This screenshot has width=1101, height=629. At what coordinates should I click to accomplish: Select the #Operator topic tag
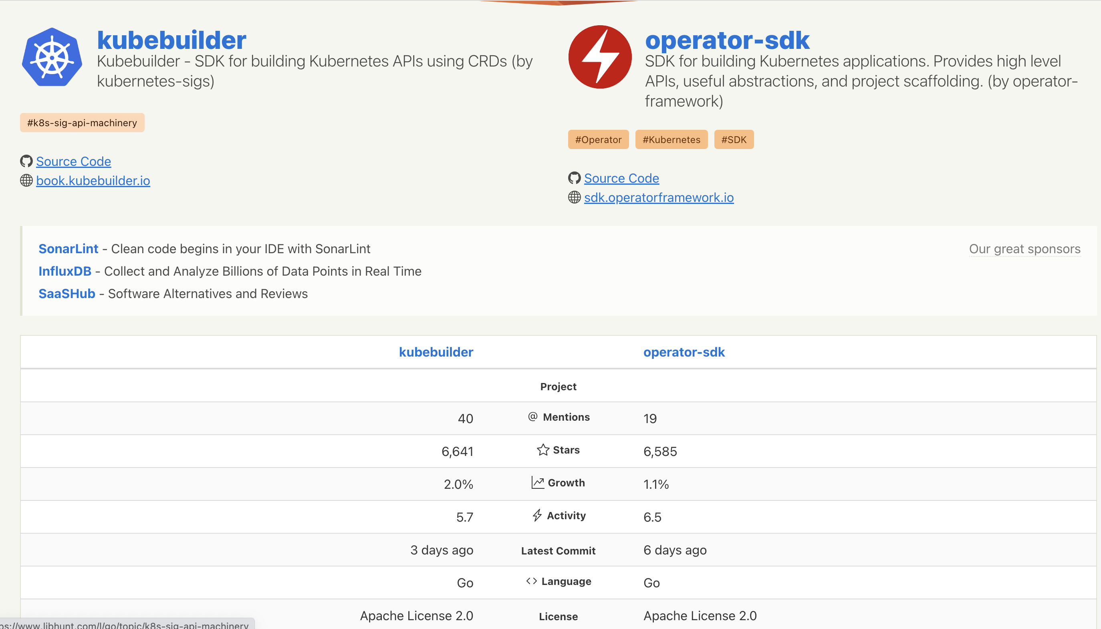coord(598,139)
